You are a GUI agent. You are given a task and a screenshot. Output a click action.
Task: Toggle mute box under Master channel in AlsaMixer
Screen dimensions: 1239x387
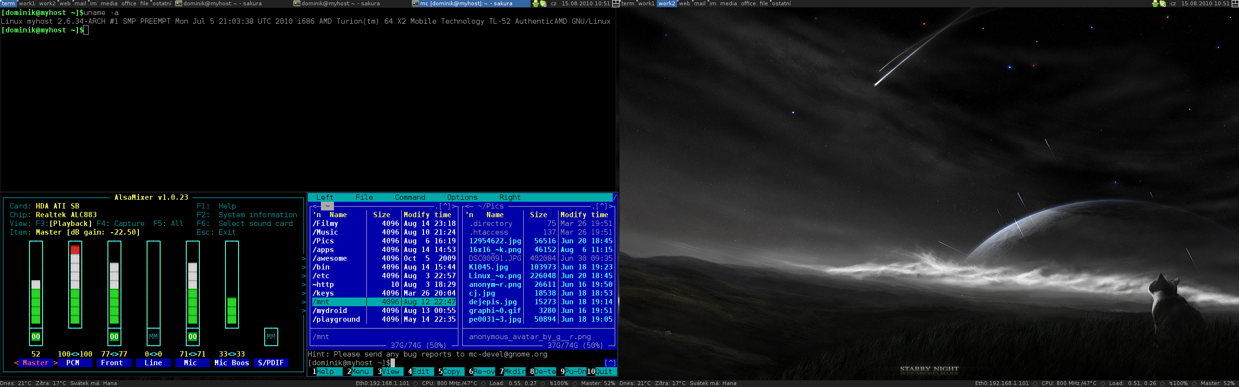coord(36,337)
